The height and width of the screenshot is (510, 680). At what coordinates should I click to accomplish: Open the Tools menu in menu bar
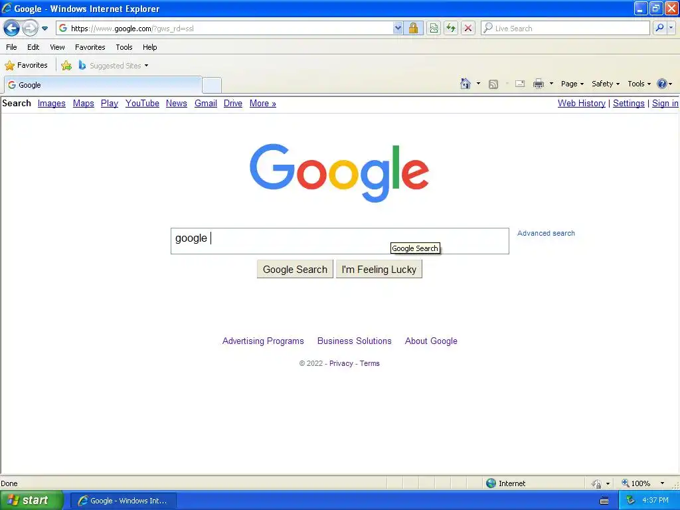(x=124, y=47)
